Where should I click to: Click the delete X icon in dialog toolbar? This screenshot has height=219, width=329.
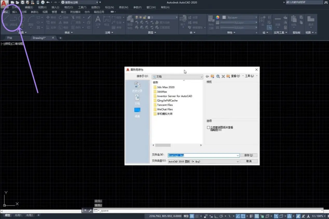pos(223,76)
